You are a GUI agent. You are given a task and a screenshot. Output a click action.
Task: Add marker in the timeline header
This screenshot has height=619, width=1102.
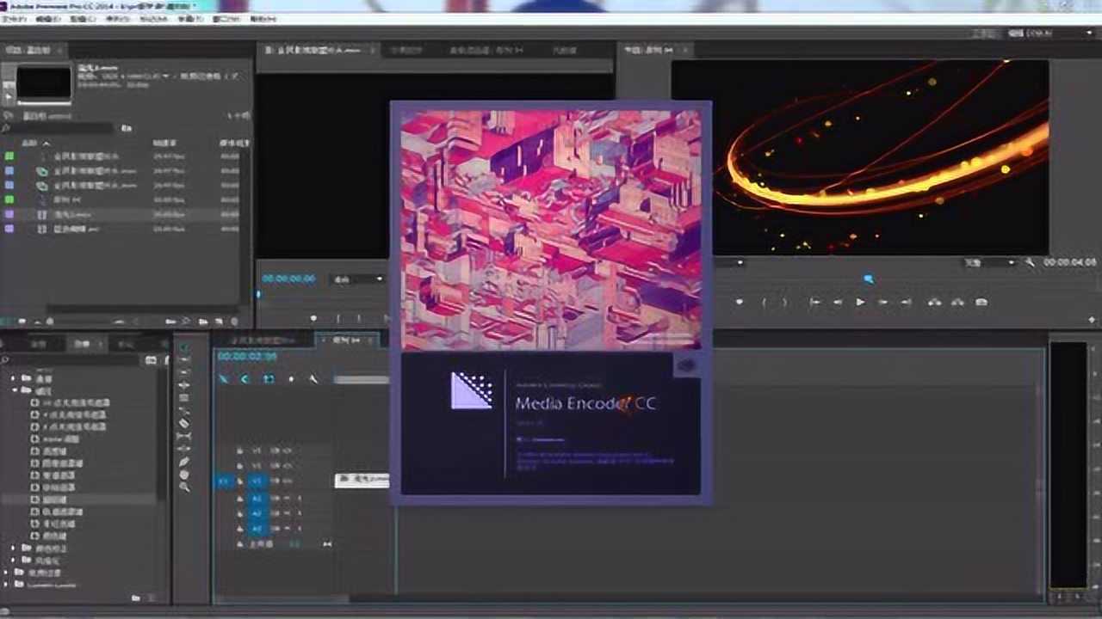291,378
